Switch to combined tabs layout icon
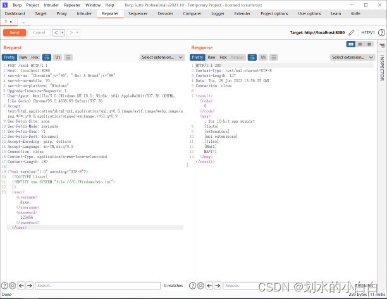This screenshot has height=299, width=387. [369, 44]
